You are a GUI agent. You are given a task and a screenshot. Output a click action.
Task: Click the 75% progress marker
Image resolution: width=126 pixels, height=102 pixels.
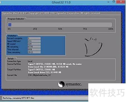click(85, 29)
